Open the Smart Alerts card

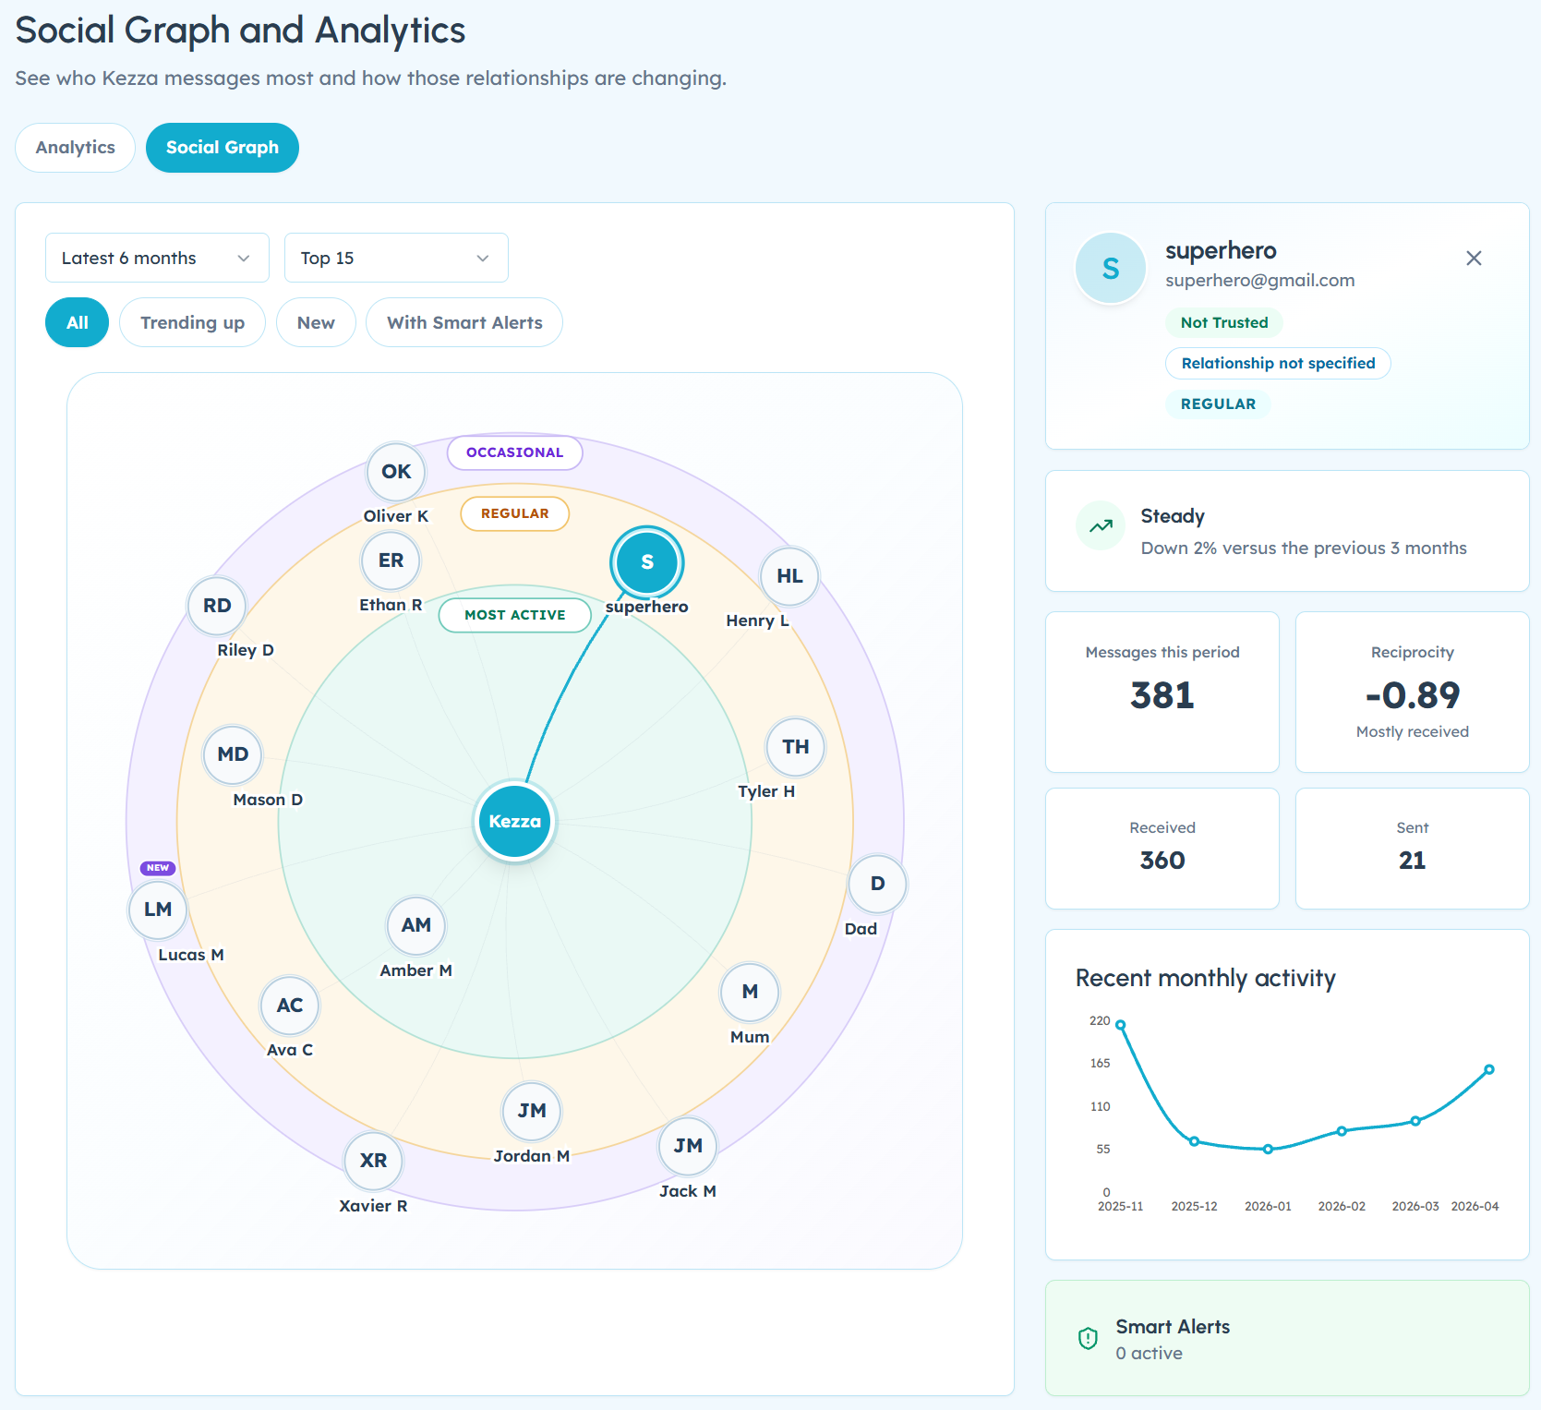click(x=1287, y=1338)
